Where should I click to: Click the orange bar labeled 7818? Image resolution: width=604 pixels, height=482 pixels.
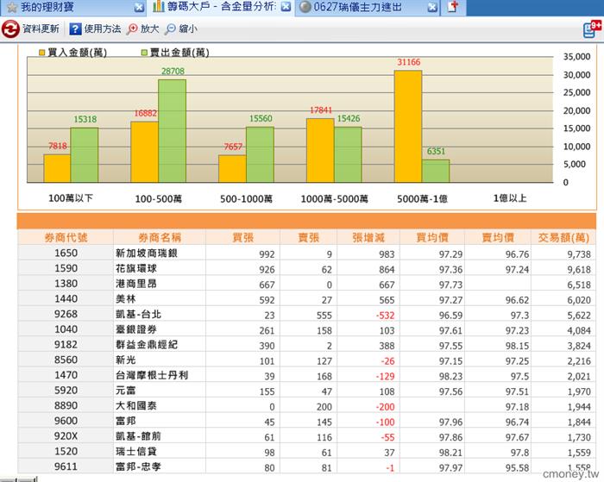point(57,168)
